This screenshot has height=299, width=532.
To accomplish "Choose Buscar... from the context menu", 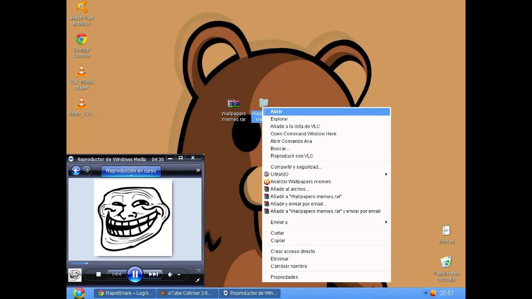I will click(326, 149).
